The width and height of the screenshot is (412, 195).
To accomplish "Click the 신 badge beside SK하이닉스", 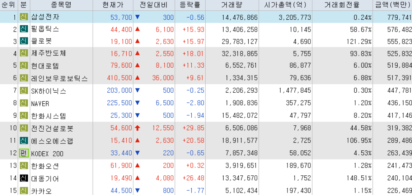I will pyautogui.click(x=24, y=91).
